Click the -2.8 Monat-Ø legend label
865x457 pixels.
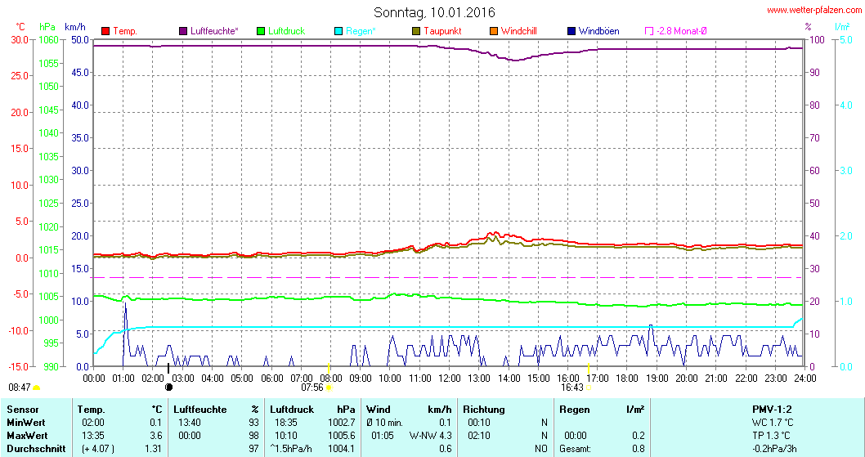[x=682, y=31]
